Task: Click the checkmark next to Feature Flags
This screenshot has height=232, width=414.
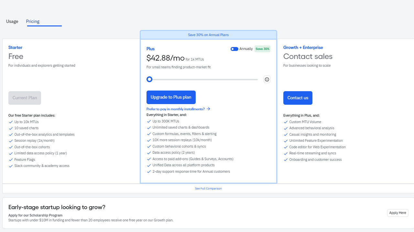Action: [x=11, y=160]
